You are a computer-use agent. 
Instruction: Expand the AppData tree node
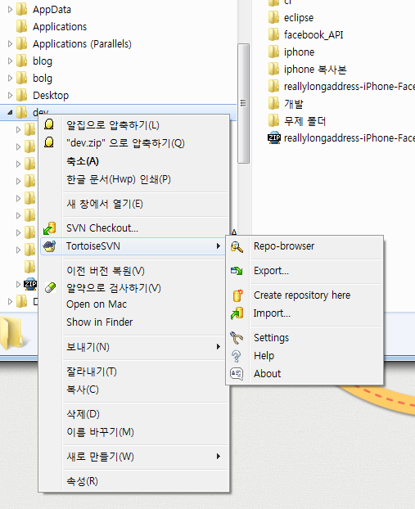coord(10,10)
